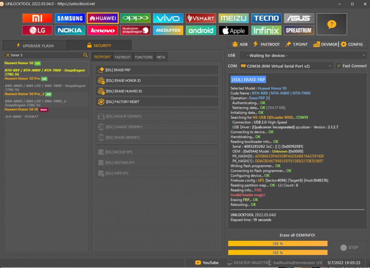This screenshot has height=268, width=370.
Task: Switch to the SECURITY tab
Action: 99,45
